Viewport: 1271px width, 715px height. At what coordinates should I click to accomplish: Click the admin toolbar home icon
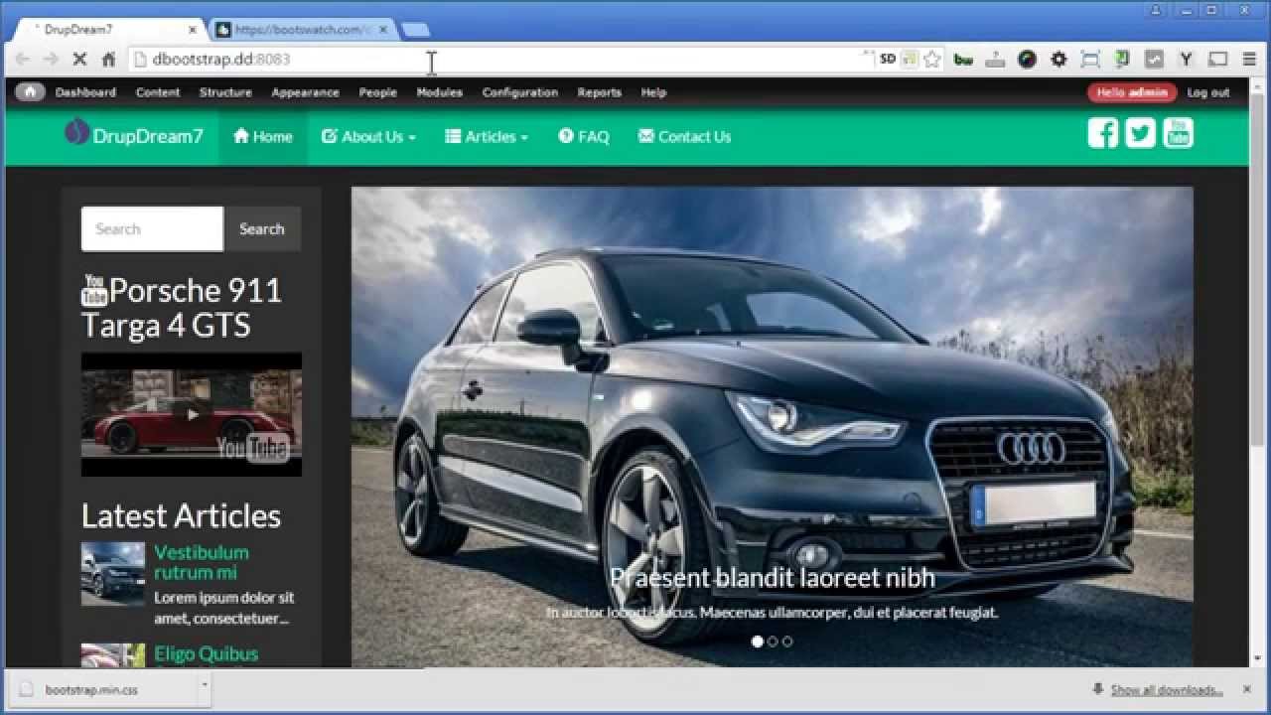[x=30, y=92]
